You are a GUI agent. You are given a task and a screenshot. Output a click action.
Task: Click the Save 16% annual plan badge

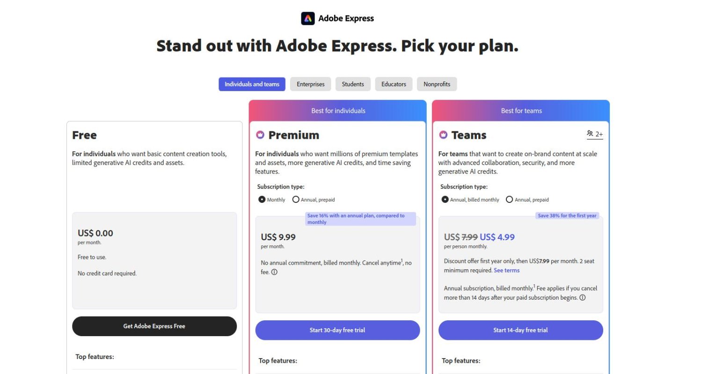tap(360, 218)
